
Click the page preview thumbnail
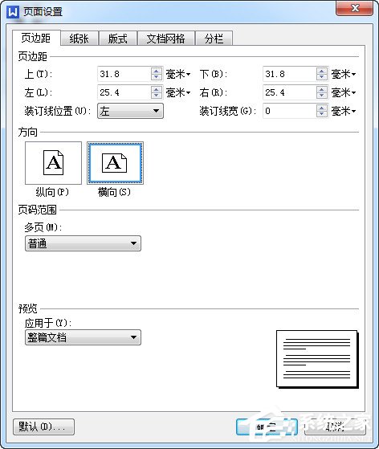[x=317, y=359]
